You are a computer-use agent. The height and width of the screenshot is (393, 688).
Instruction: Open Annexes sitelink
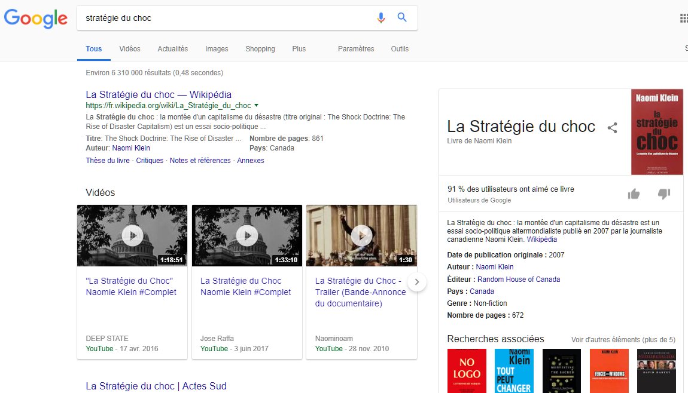coord(251,160)
